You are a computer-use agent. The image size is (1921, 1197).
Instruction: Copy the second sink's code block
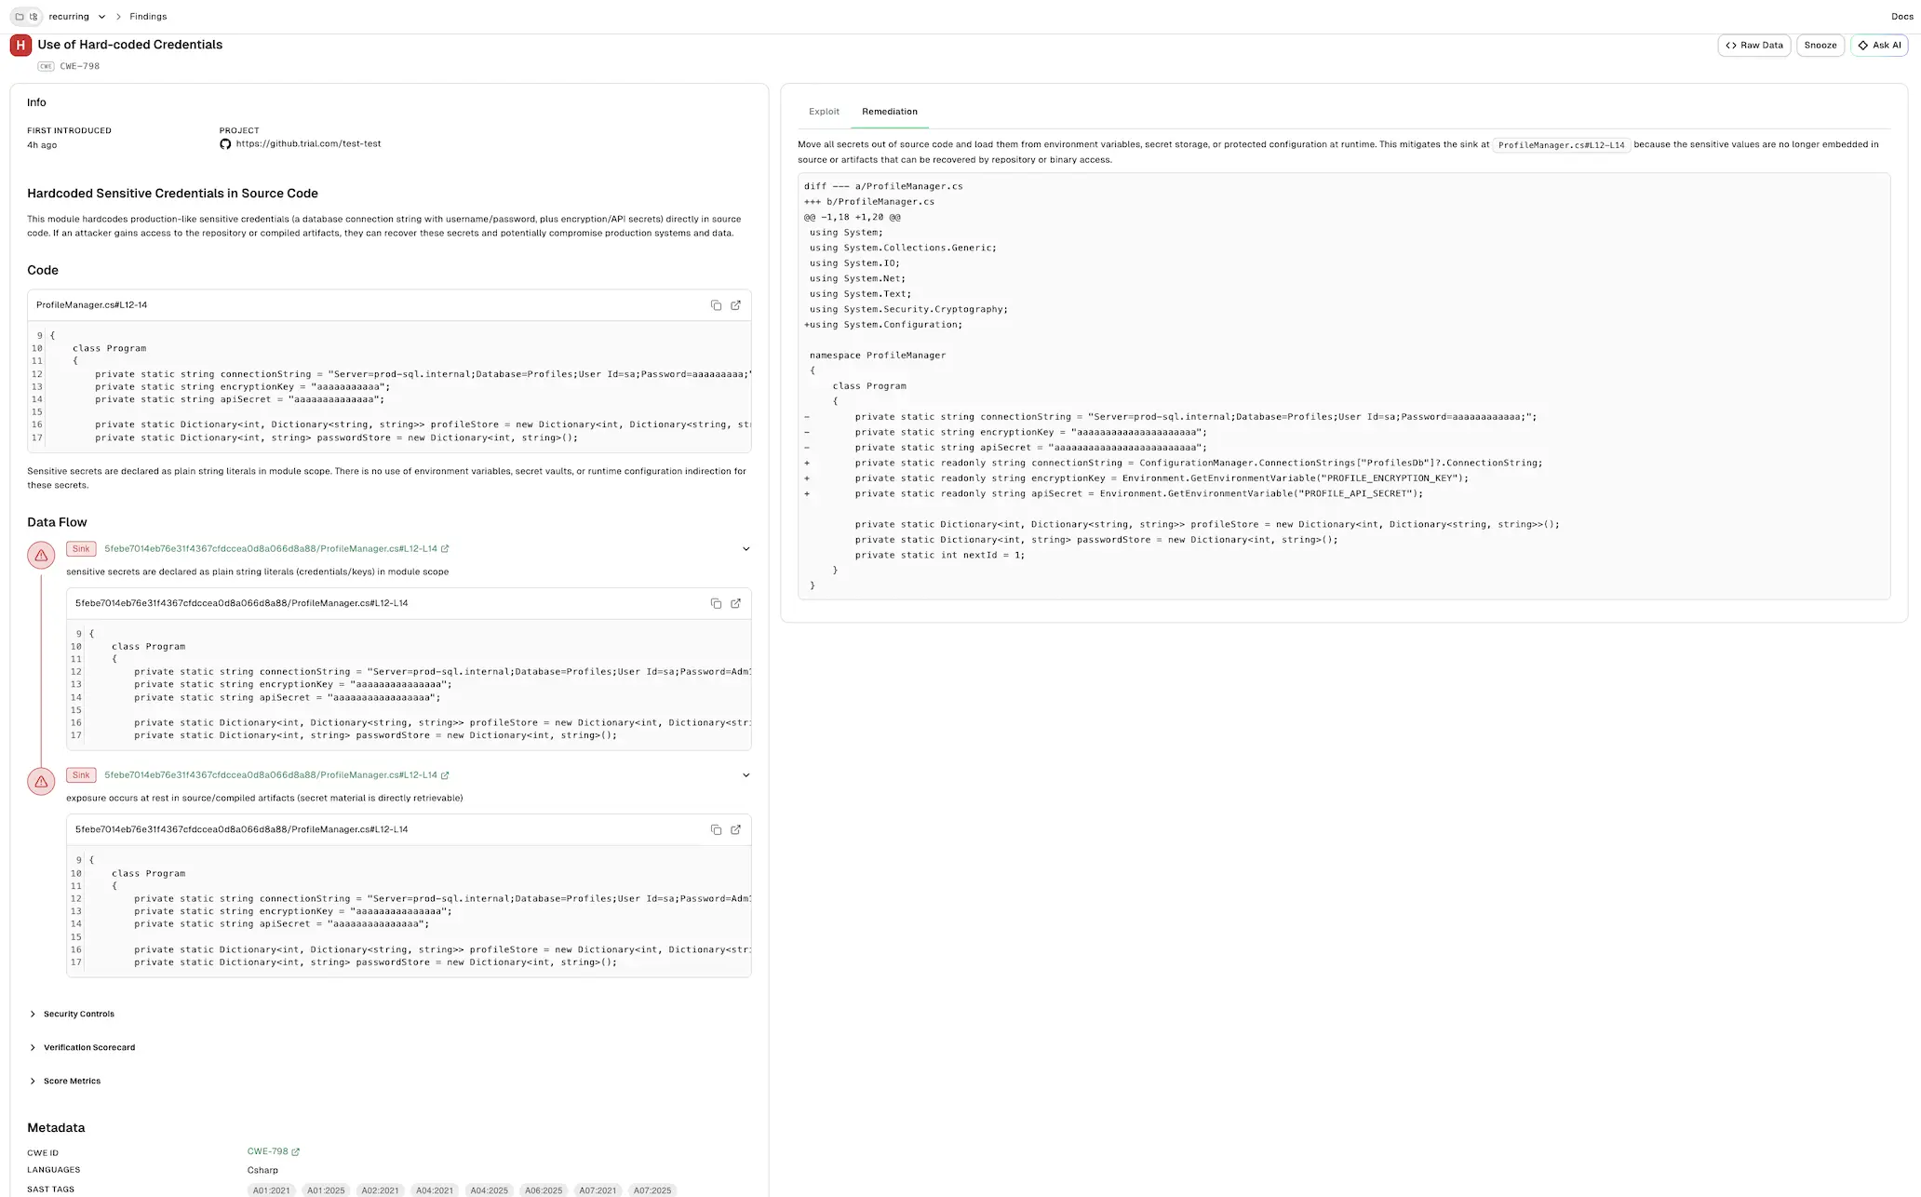716,829
